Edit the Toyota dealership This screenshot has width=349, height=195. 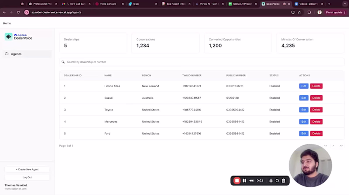coord(304,110)
